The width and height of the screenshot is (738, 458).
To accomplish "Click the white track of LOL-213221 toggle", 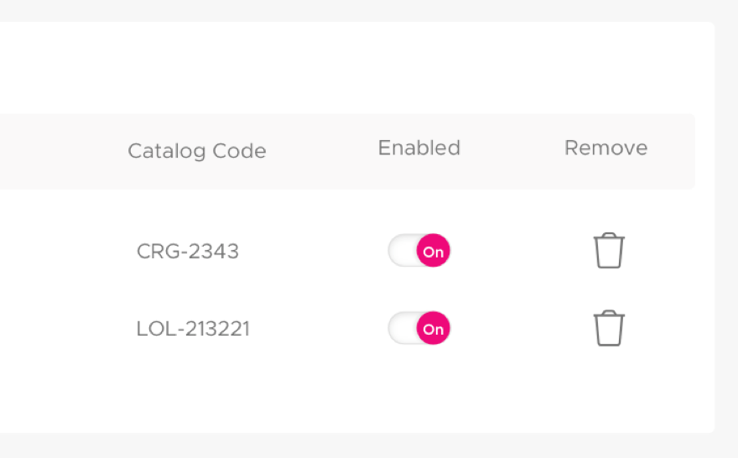I will click(402, 328).
